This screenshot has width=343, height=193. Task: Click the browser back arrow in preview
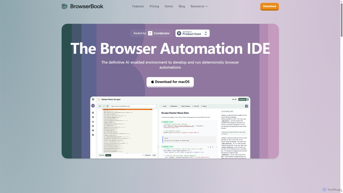click(x=100, y=106)
